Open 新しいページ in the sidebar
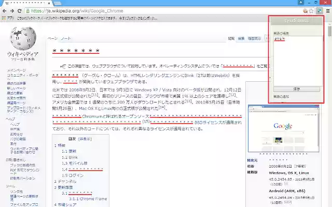The width and height of the screenshot is (332, 207). (16, 88)
